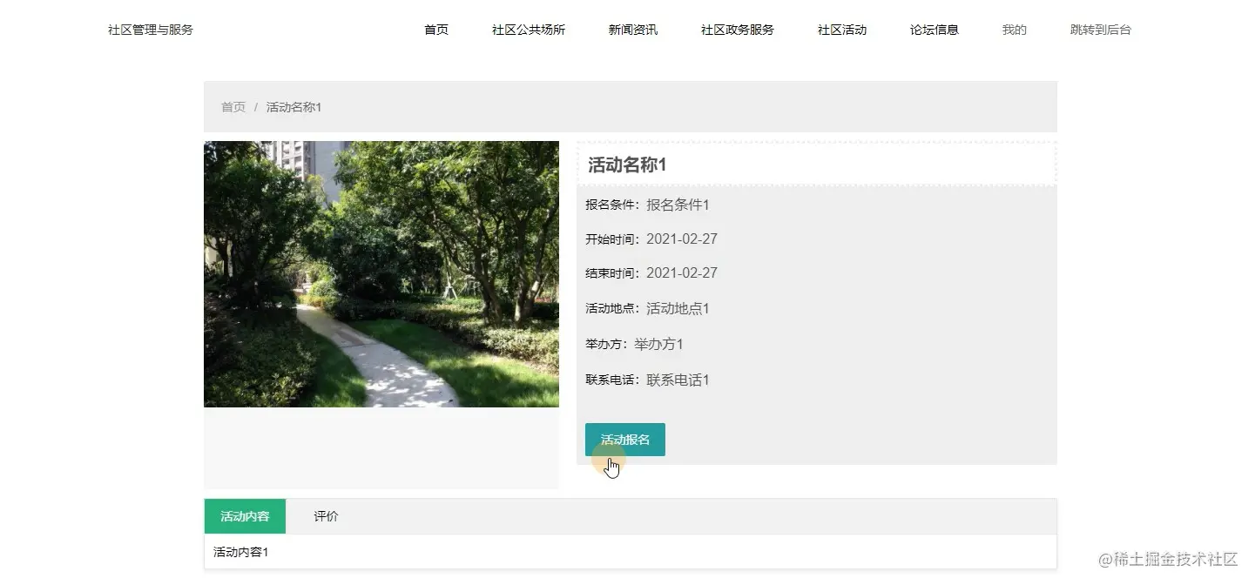The width and height of the screenshot is (1255, 585).
Task: Open the 我的 personal page
Action: [1013, 29]
